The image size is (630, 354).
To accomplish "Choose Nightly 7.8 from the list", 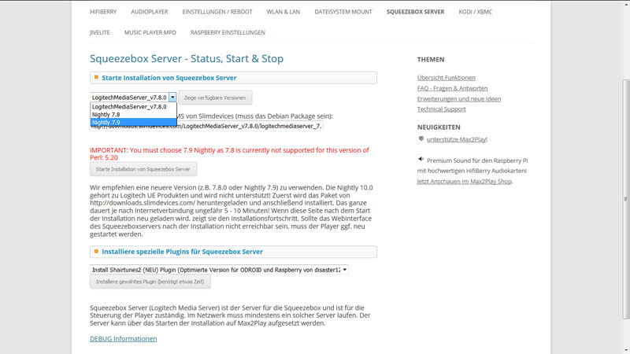I will (133, 114).
